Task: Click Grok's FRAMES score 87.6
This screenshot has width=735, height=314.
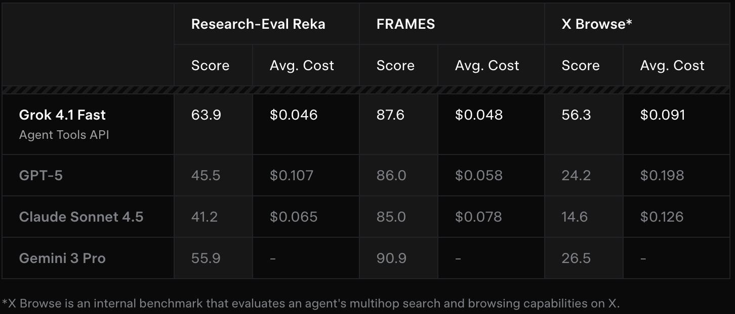Action: click(390, 115)
